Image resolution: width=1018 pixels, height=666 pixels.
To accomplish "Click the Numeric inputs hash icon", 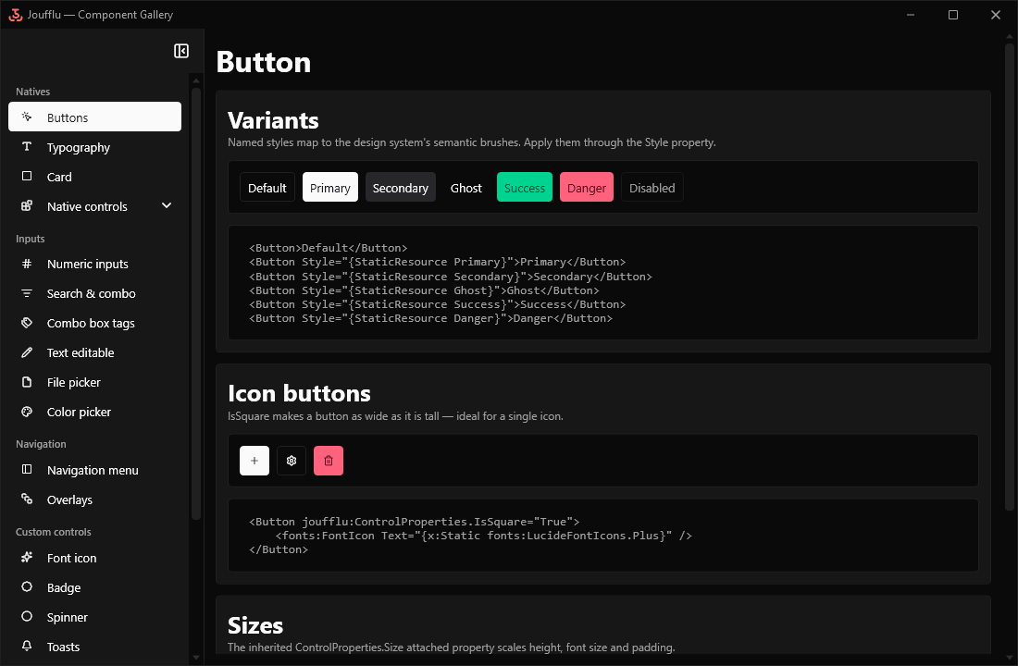I will click(x=27, y=264).
